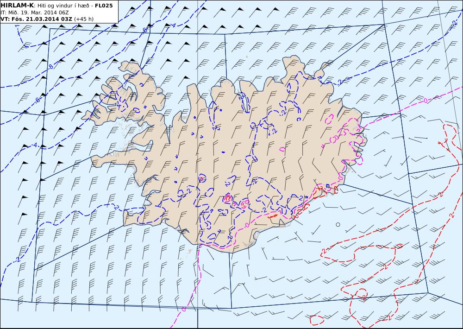Click the small circle marker southeast of Iceland
Viewport: 463px width, 329px height.
click(x=338, y=224)
